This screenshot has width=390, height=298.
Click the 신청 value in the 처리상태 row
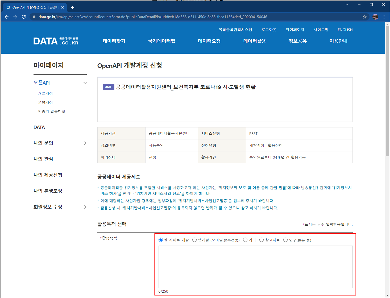coord(152,158)
